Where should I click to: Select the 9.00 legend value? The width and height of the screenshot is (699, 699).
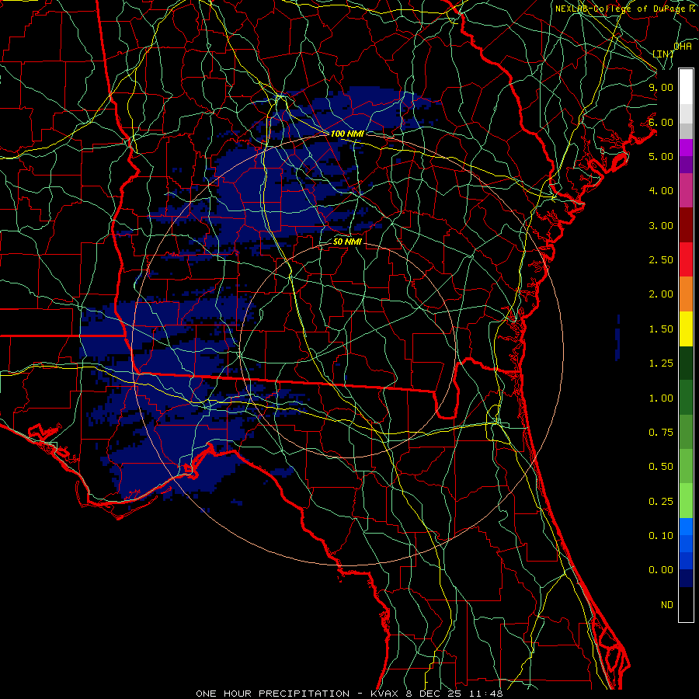661,87
